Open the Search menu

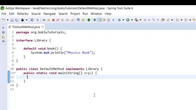point(63,14)
